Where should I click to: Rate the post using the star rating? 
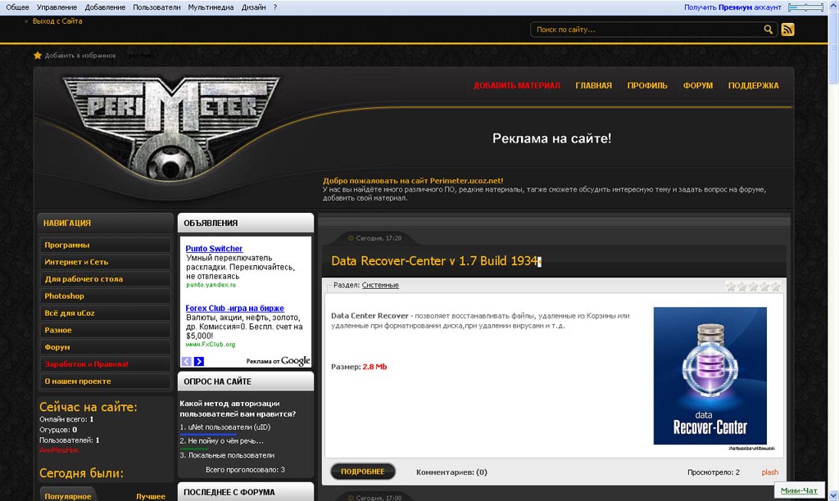752,287
